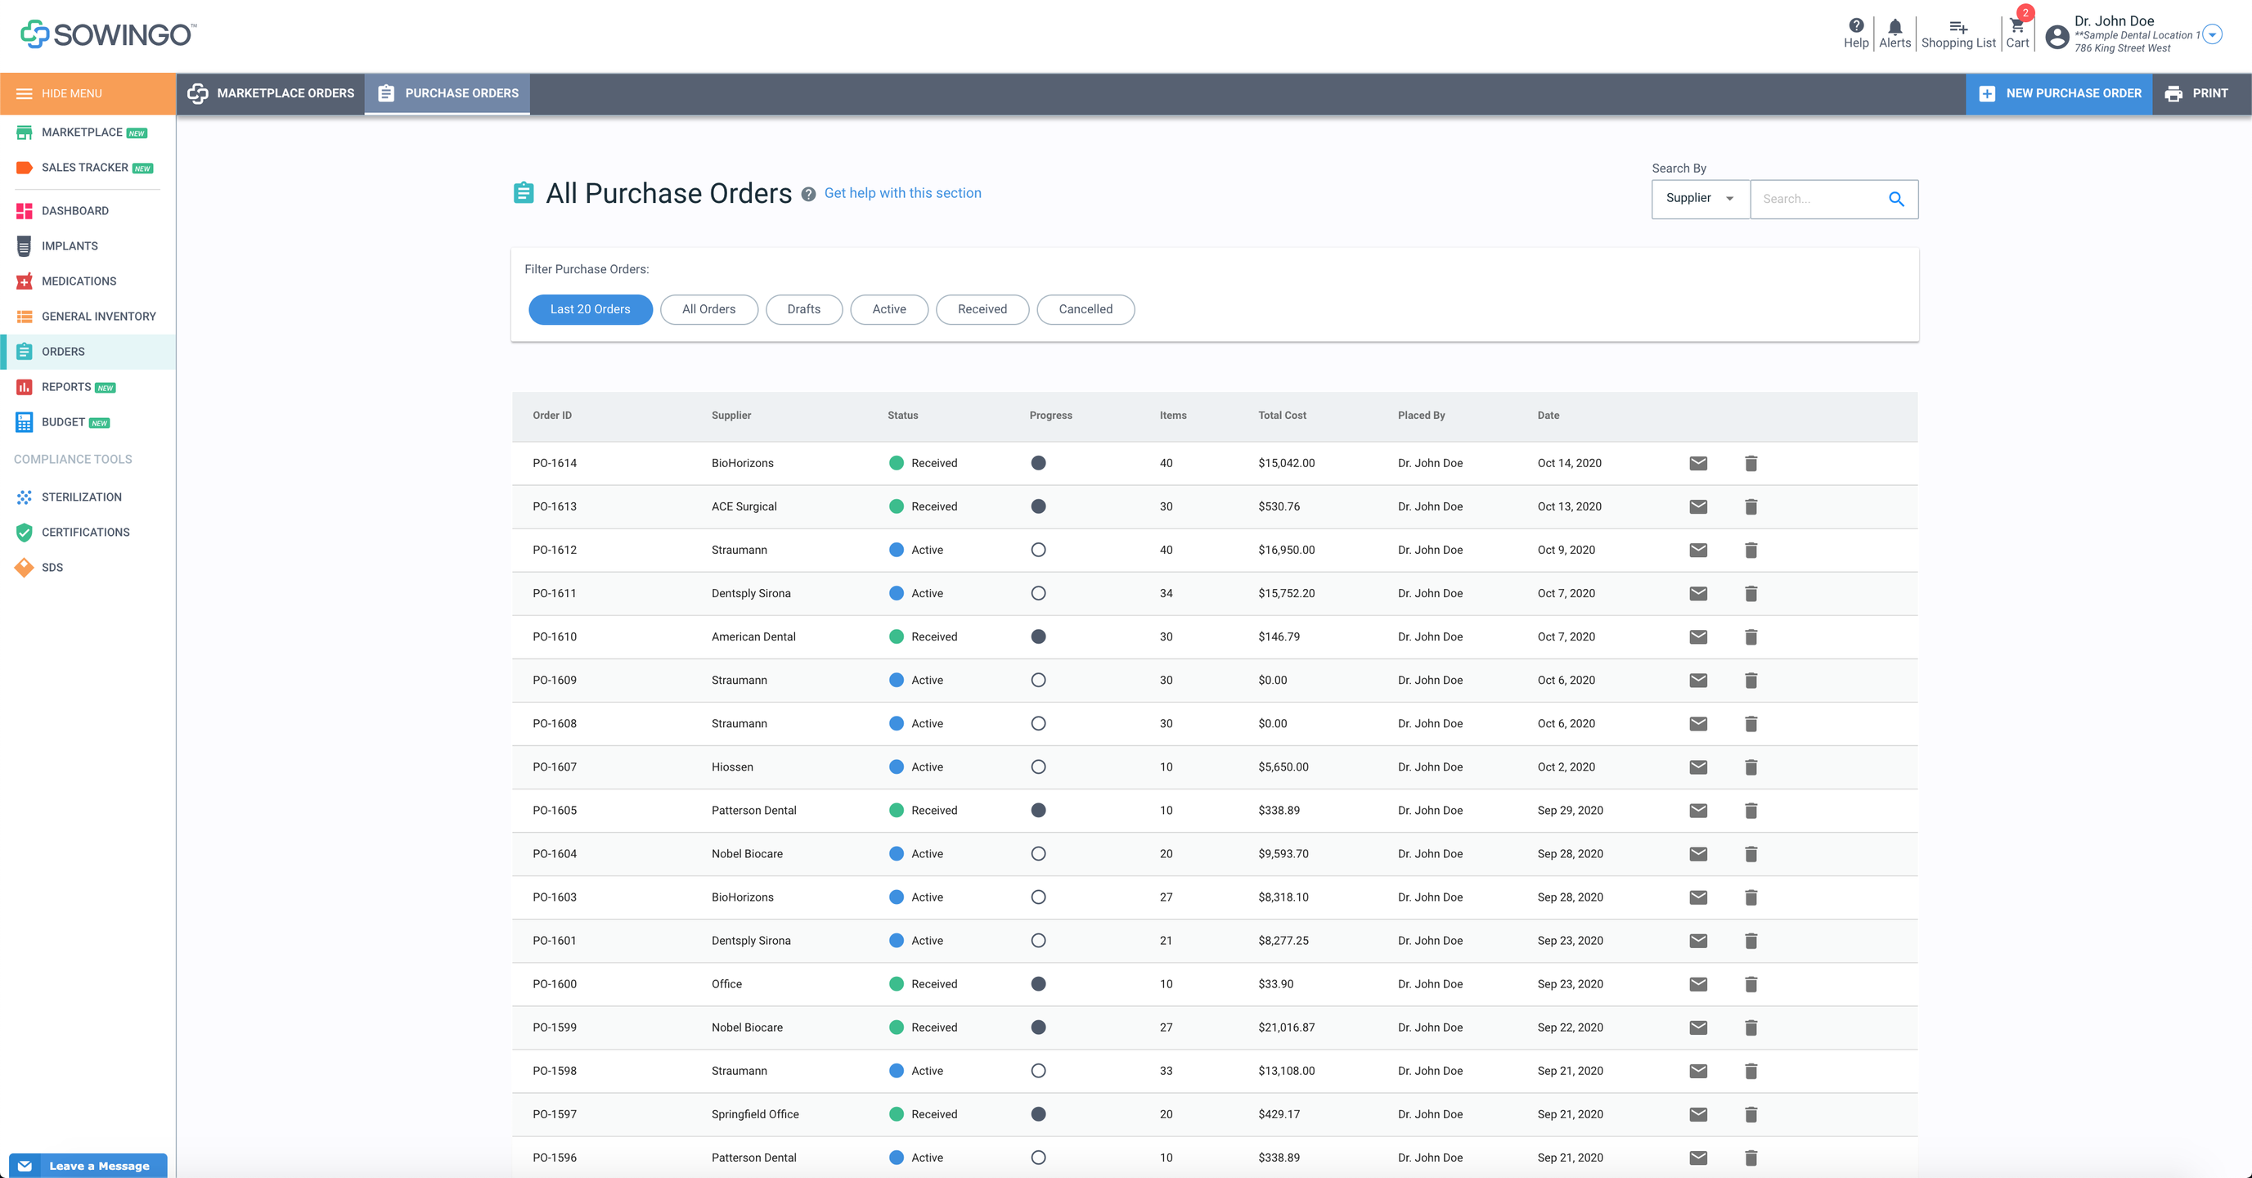Open SDS in sidebar
The height and width of the screenshot is (1178, 2252).
(88, 568)
